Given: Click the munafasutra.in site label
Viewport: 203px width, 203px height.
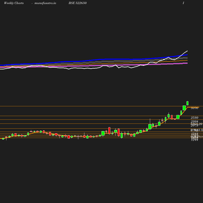Looking at the screenshot, I should pos(45,3).
